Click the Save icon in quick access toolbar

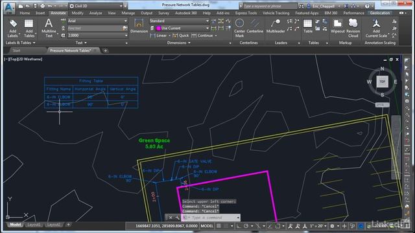35,6
